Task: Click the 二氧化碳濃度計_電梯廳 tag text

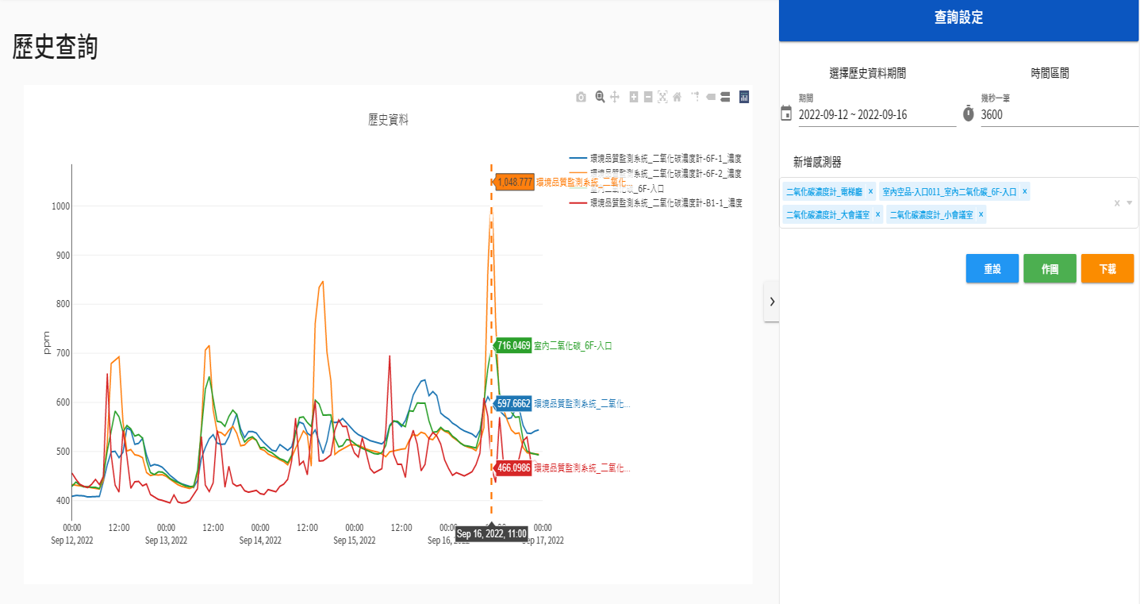Action: [x=824, y=191]
